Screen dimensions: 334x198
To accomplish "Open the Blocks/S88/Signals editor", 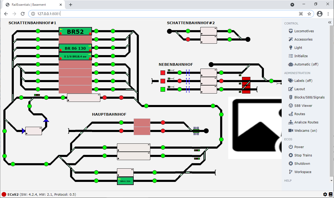I will pyautogui.click(x=309, y=97).
